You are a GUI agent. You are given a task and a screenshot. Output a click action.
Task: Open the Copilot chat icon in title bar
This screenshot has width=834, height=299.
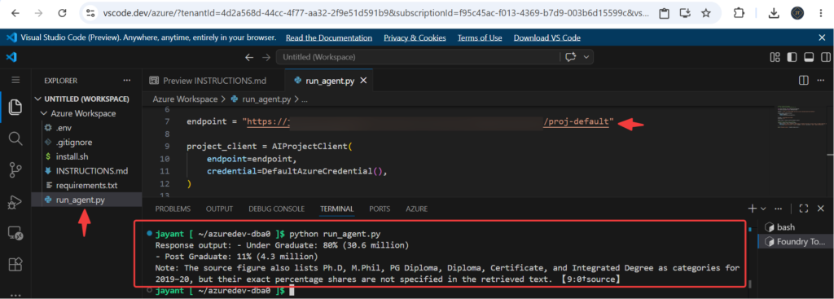click(571, 57)
